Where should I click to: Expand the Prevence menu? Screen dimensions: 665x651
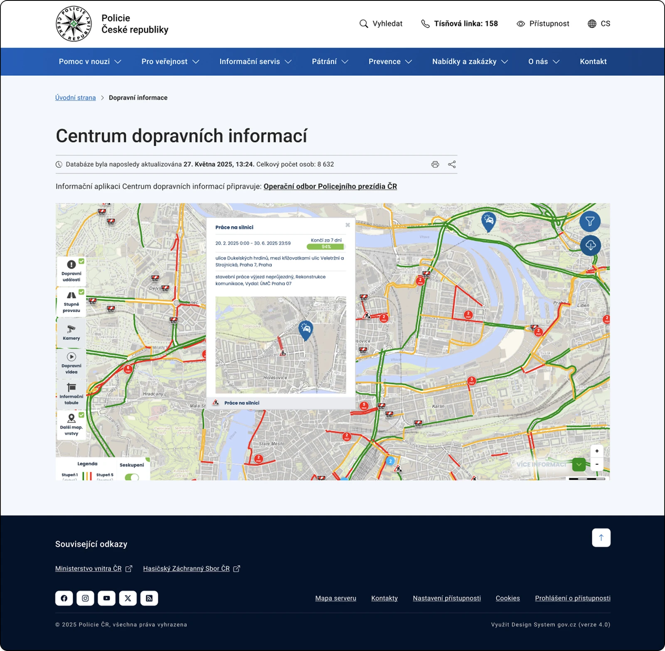[390, 61]
